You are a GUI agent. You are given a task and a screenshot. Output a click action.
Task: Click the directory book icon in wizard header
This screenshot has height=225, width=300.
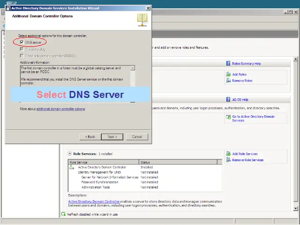[x=142, y=20]
